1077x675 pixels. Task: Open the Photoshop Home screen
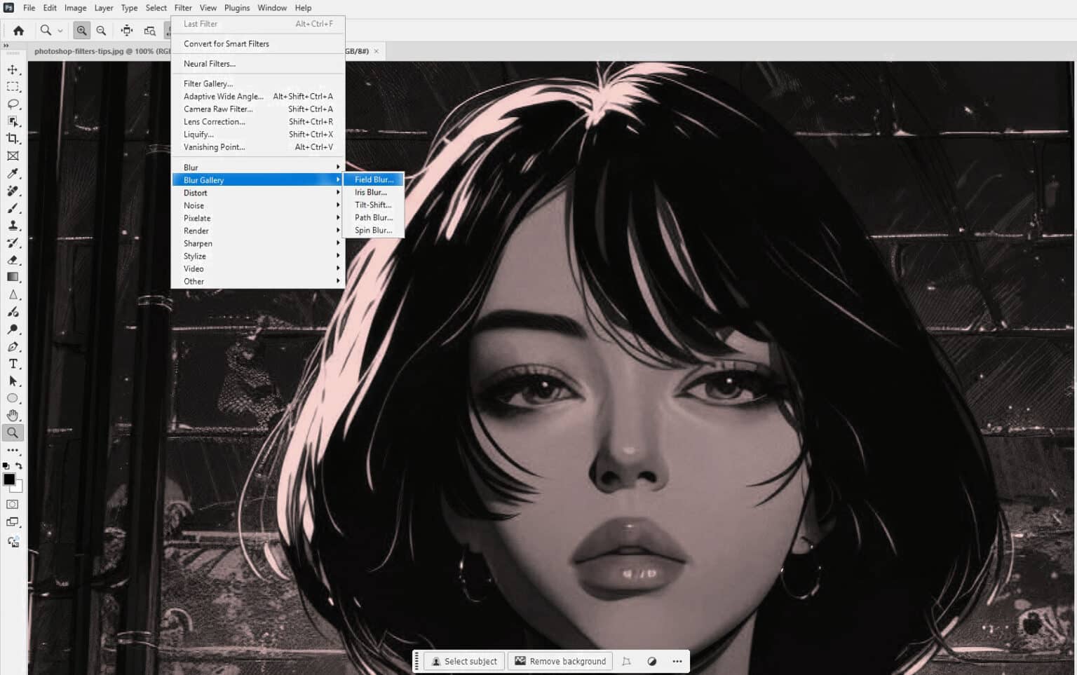[18, 30]
